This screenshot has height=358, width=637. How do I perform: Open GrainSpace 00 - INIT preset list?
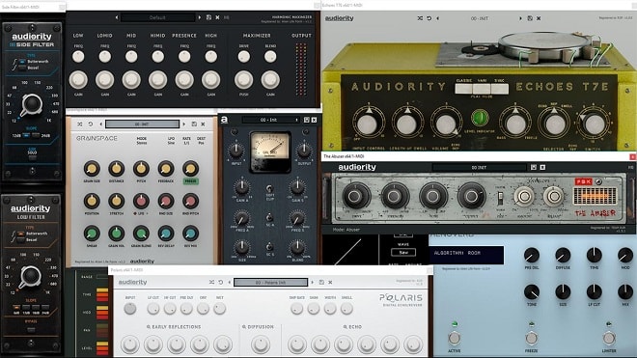click(142, 124)
